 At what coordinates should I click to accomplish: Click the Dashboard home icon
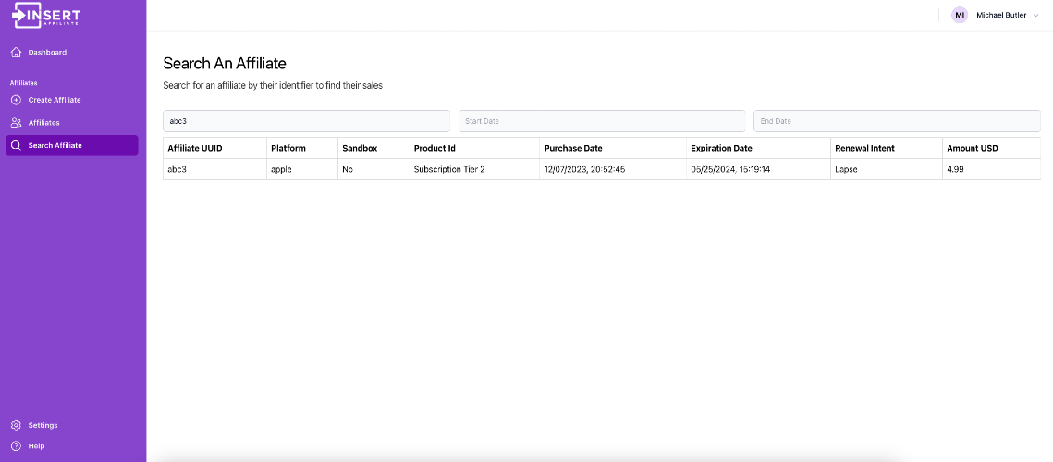[x=17, y=53]
